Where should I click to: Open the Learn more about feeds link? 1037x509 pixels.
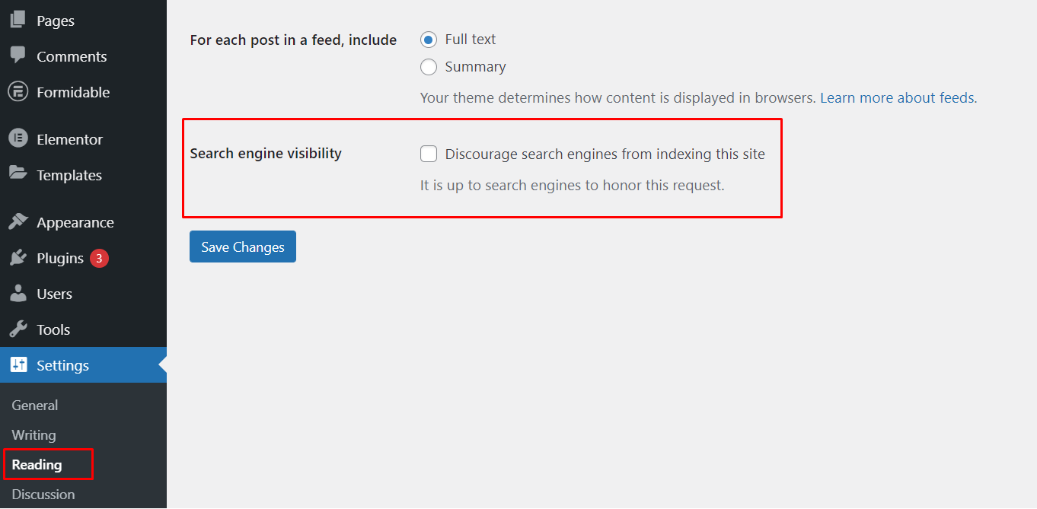(896, 97)
